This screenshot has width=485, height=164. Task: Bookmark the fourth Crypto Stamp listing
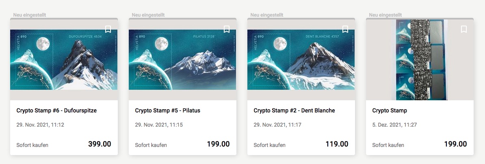tap(464, 29)
